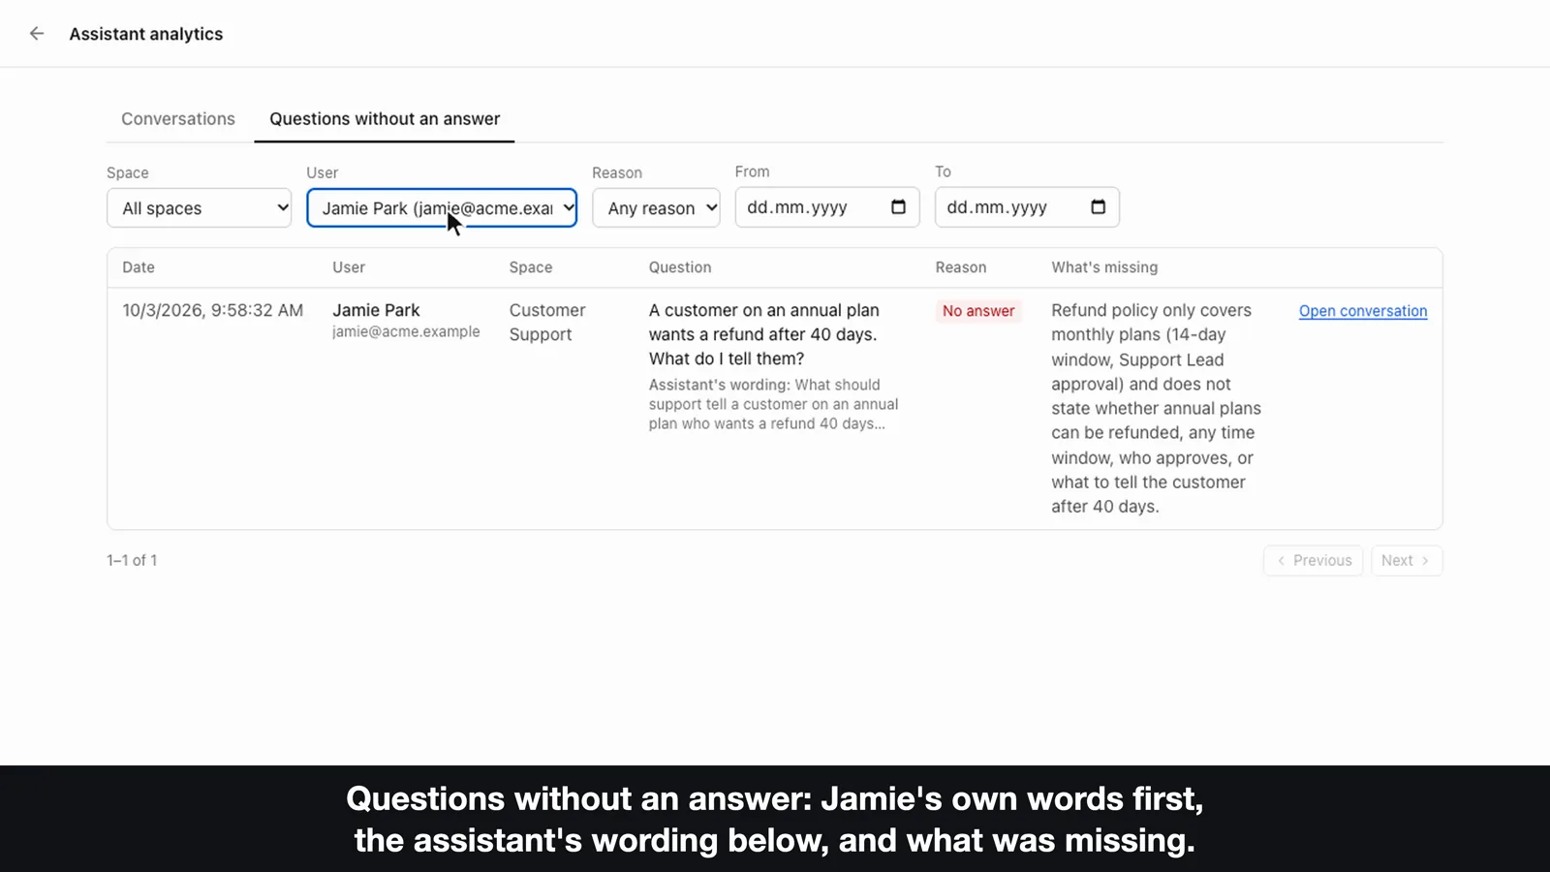Click the back arrow beside Assistant analytics

point(37,34)
